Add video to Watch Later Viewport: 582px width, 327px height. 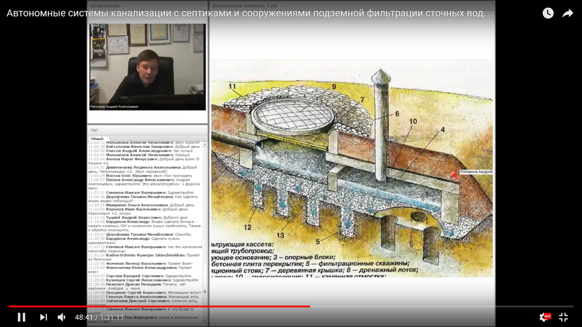pos(548,13)
